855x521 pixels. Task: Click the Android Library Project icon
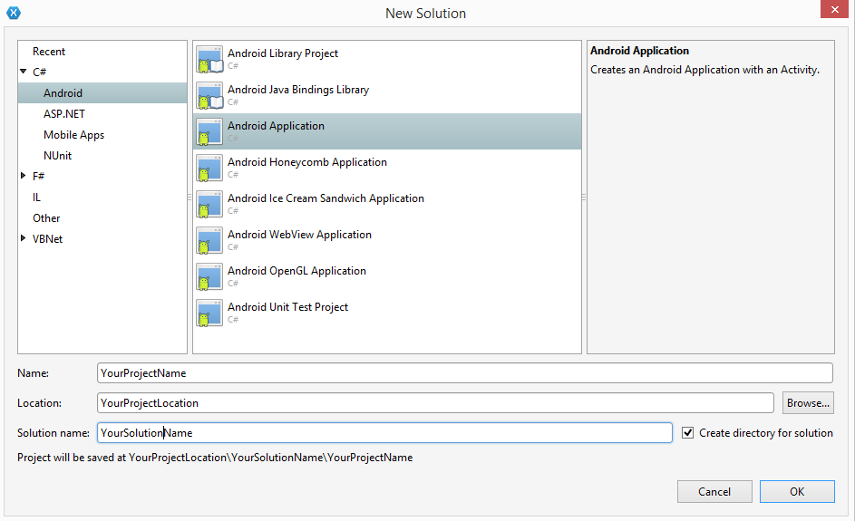[x=209, y=59]
